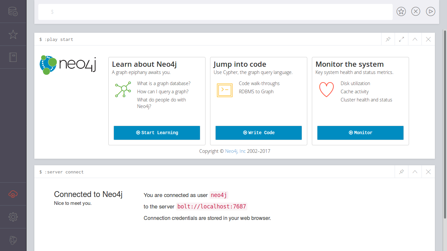Open the database information sidebar icon
This screenshot has width=447, height=251.
pos(13,11)
